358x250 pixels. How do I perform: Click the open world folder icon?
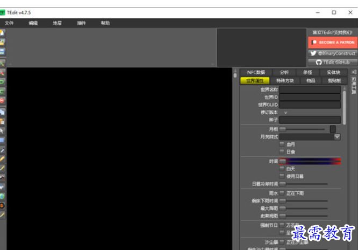tap(2, 42)
